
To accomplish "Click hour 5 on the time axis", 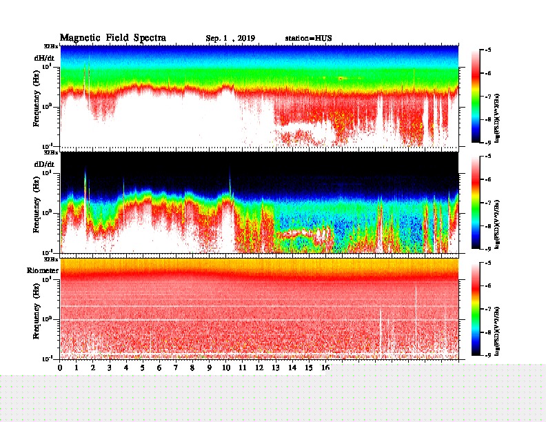I will 143,368.
